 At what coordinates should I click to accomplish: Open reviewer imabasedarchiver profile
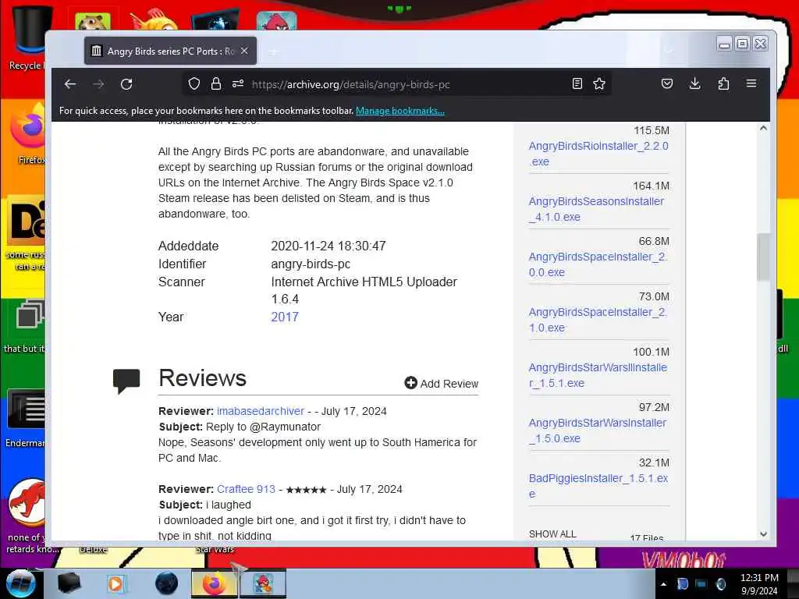261,411
